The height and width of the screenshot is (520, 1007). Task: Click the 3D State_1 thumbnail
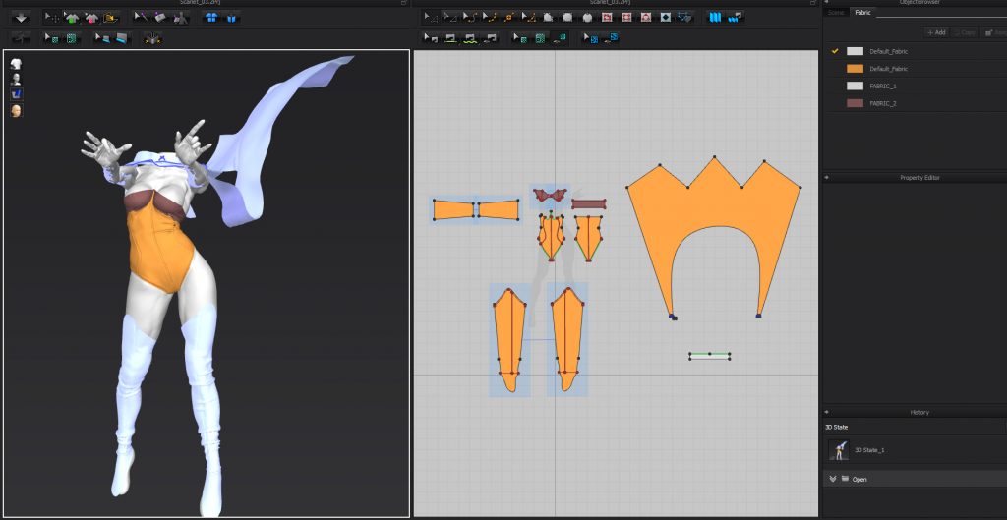tap(839, 450)
